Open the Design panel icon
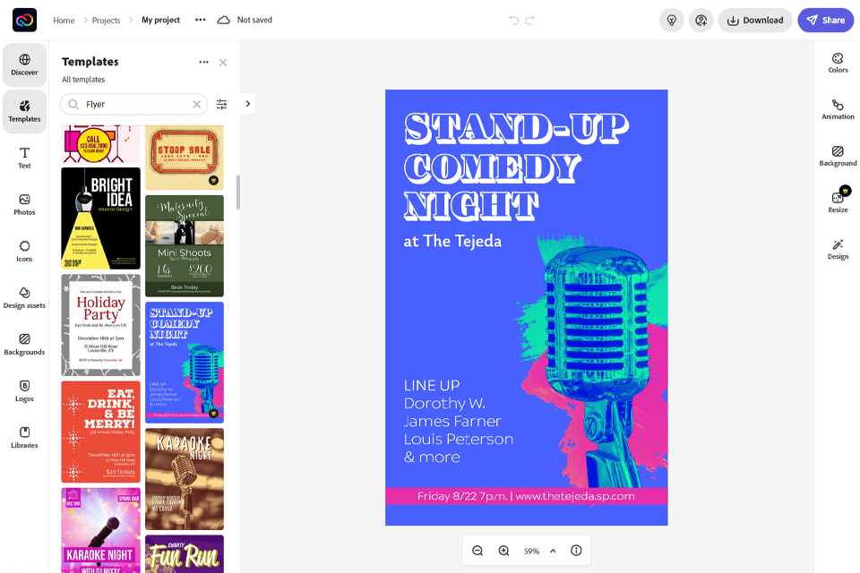The image size is (860, 573). [x=838, y=249]
